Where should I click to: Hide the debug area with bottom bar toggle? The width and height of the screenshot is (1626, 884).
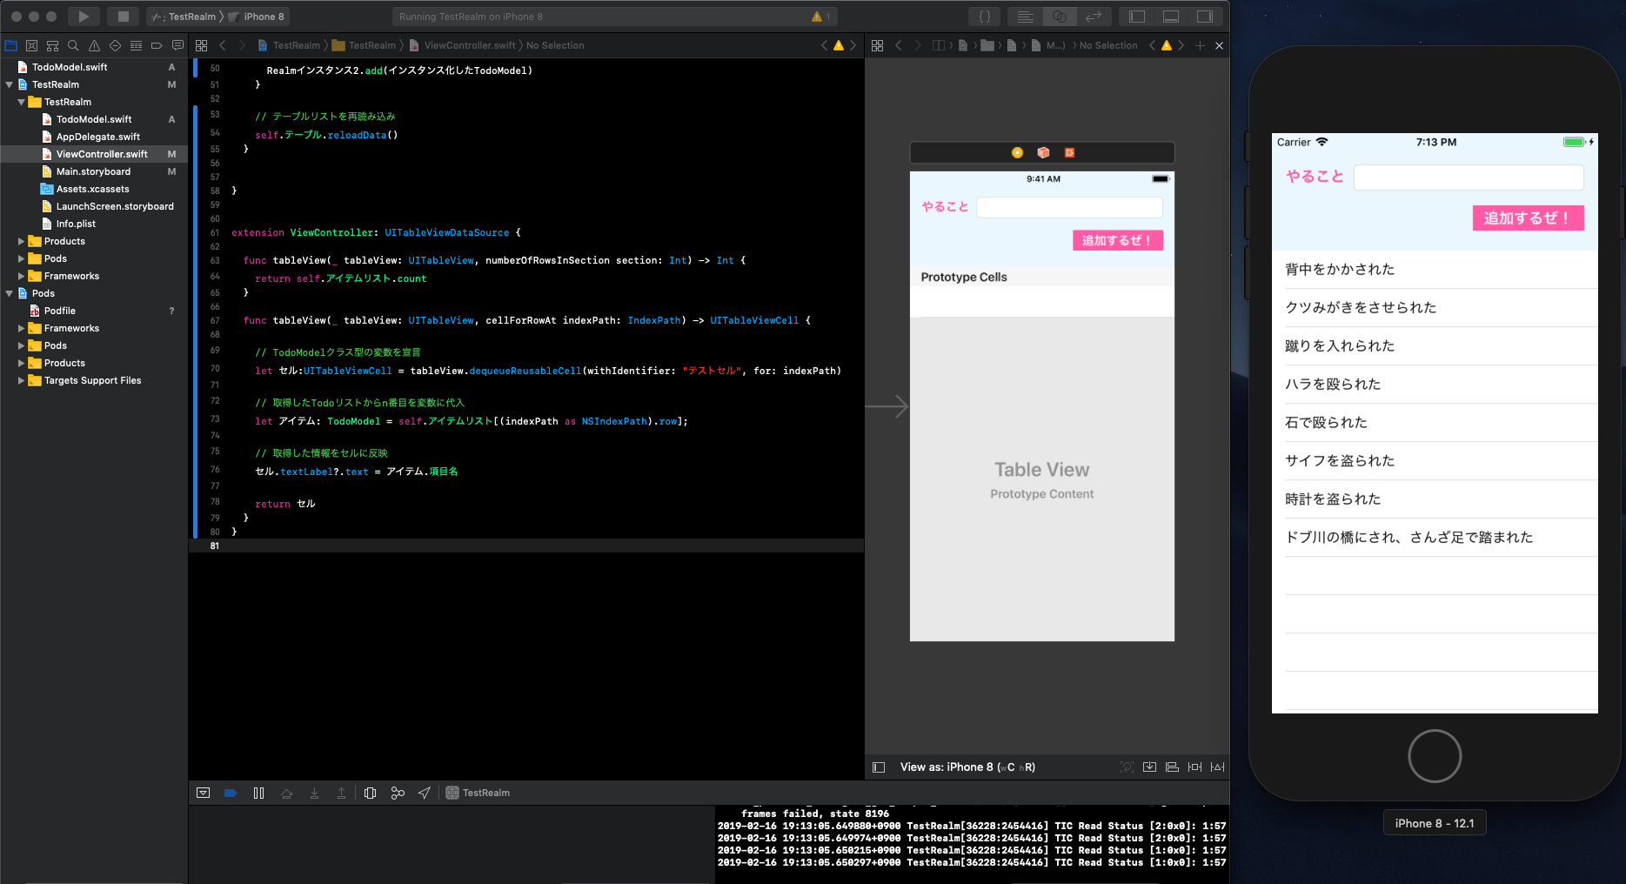point(203,793)
